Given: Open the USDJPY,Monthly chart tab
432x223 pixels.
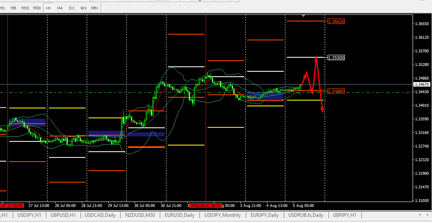Looking at the screenshot, I should click(223, 215).
